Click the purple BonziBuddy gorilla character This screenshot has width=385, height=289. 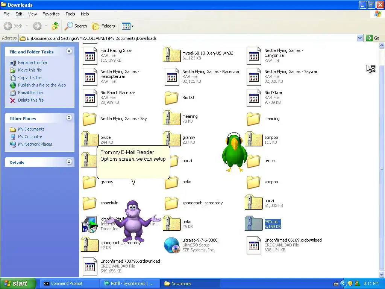tap(133, 221)
